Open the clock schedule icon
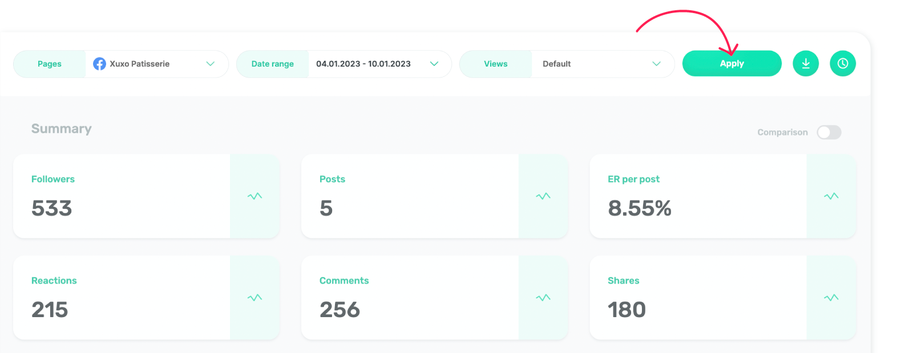Viewport: 913px width, 353px height. tap(843, 63)
